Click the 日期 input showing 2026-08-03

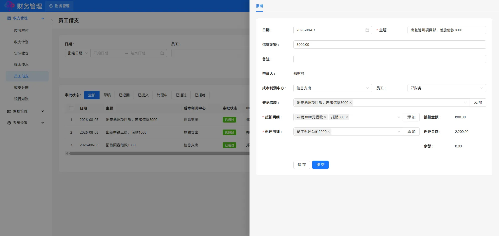[333, 30]
